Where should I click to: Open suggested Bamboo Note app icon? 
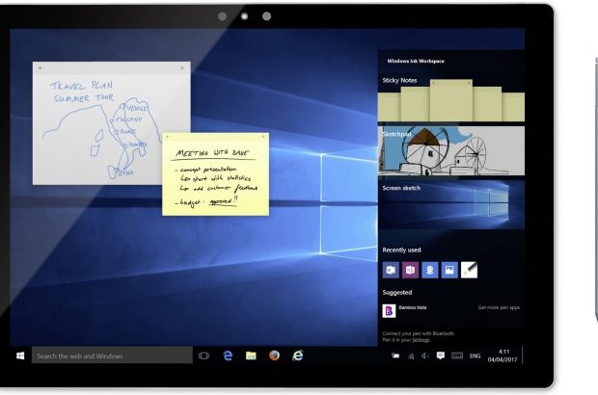click(389, 311)
